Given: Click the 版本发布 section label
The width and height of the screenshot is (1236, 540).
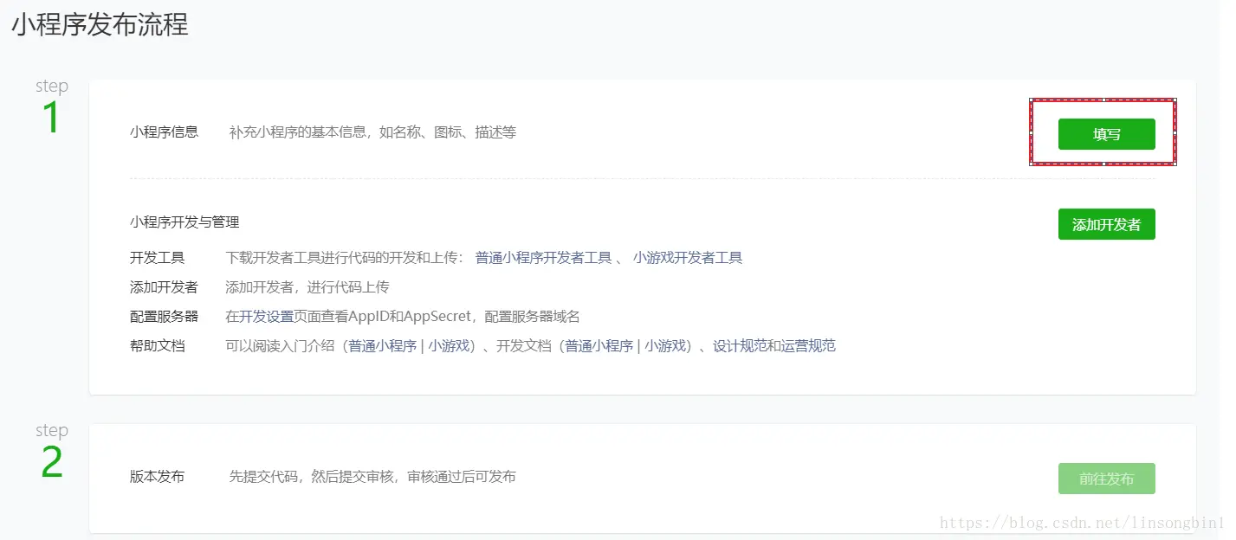Looking at the screenshot, I should 157,477.
